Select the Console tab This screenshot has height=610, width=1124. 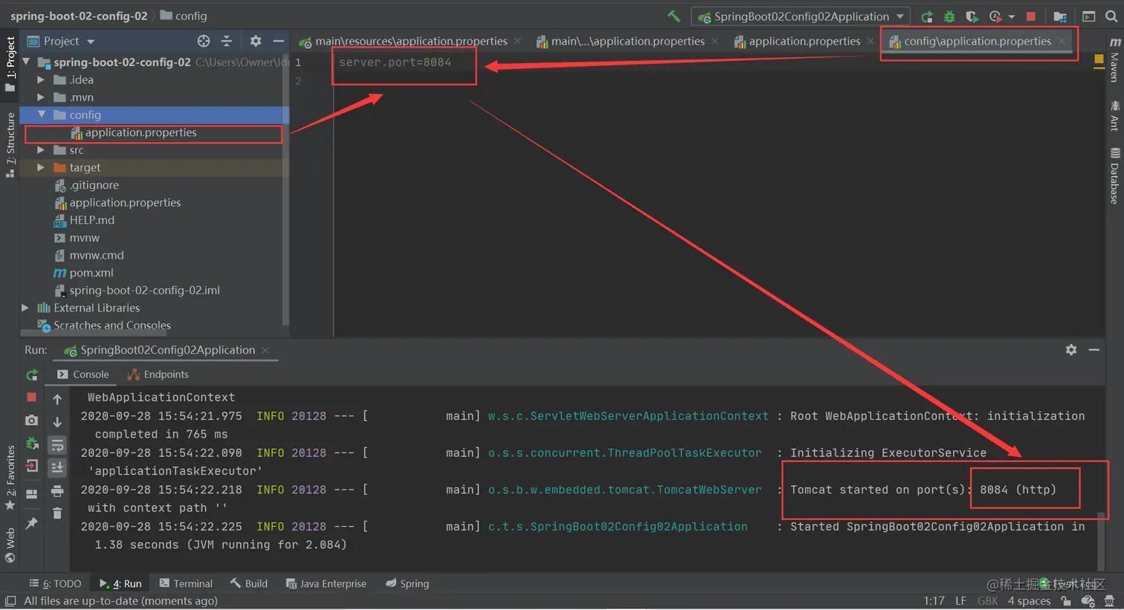click(83, 374)
